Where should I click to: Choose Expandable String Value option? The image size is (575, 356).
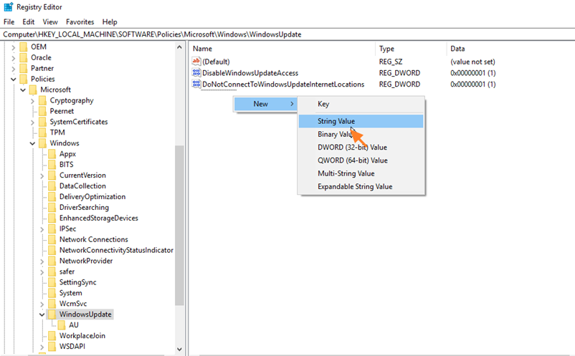pos(361,187)
